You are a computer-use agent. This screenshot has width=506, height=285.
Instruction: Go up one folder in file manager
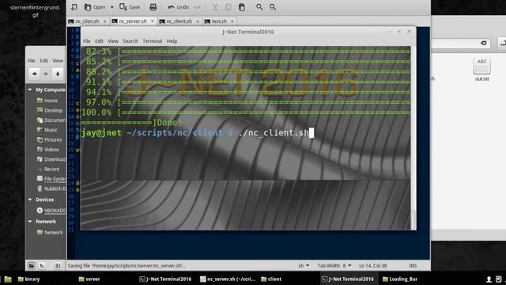click(58, 74)
